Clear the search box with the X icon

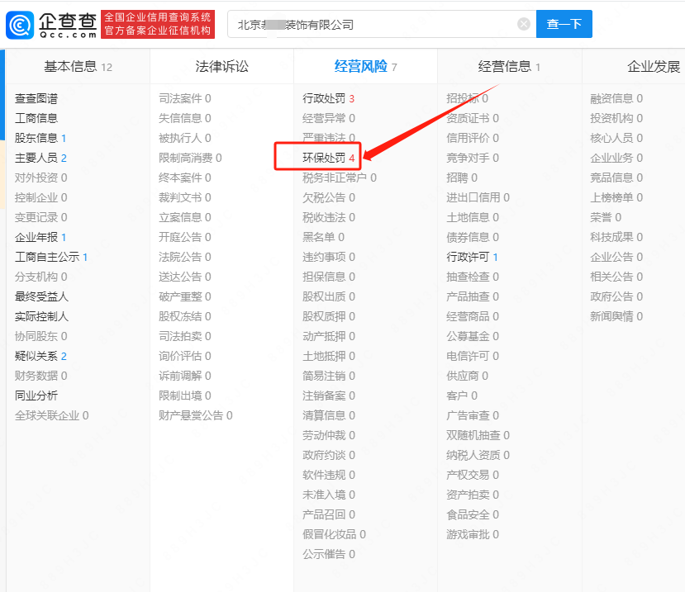(x=523, y=24)
